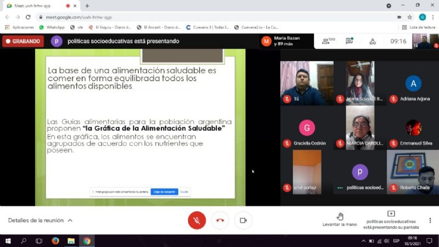Click Chrome icon in the taskbar
Screen dimensions: 439x247
pyautogui.click(x=87, y=241)
